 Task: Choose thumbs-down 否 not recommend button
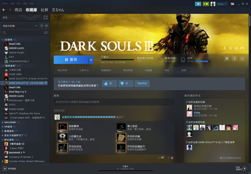click(126, 83)
